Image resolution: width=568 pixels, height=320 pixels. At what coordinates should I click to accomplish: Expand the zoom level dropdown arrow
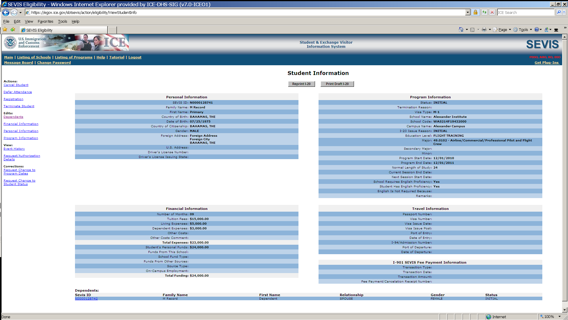(559, 317)
